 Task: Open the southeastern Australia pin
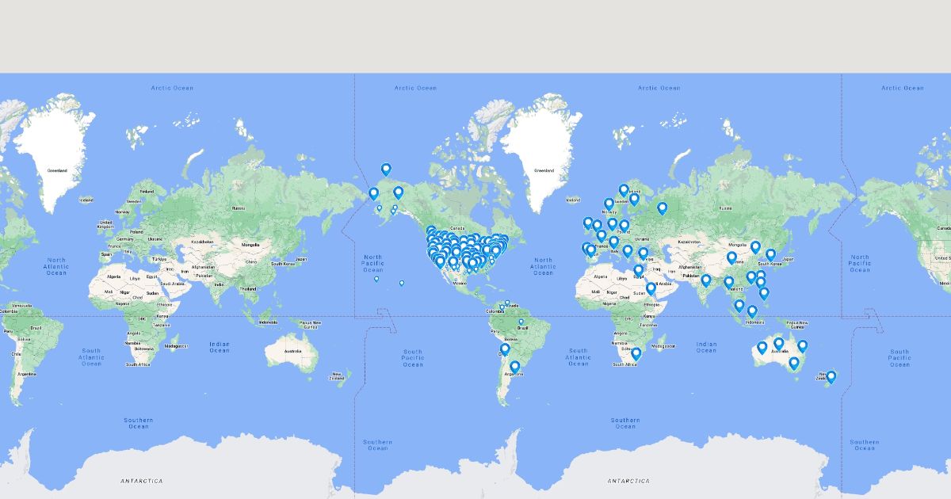click(794, 363)
